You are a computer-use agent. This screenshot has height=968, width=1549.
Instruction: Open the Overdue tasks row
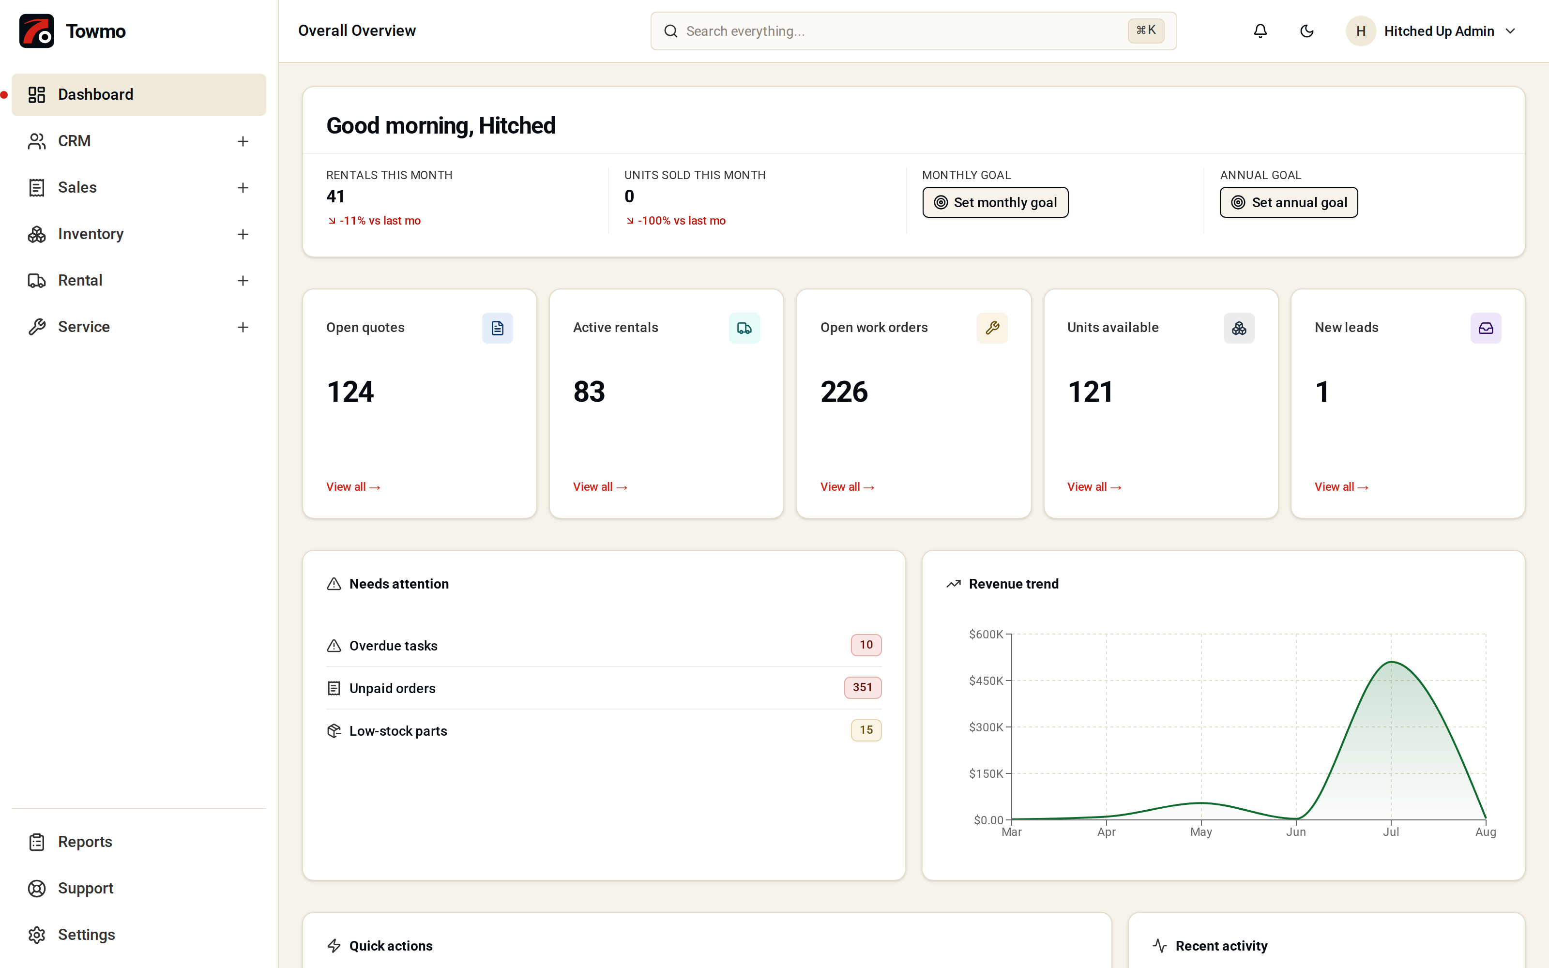[x=604, y=645]
